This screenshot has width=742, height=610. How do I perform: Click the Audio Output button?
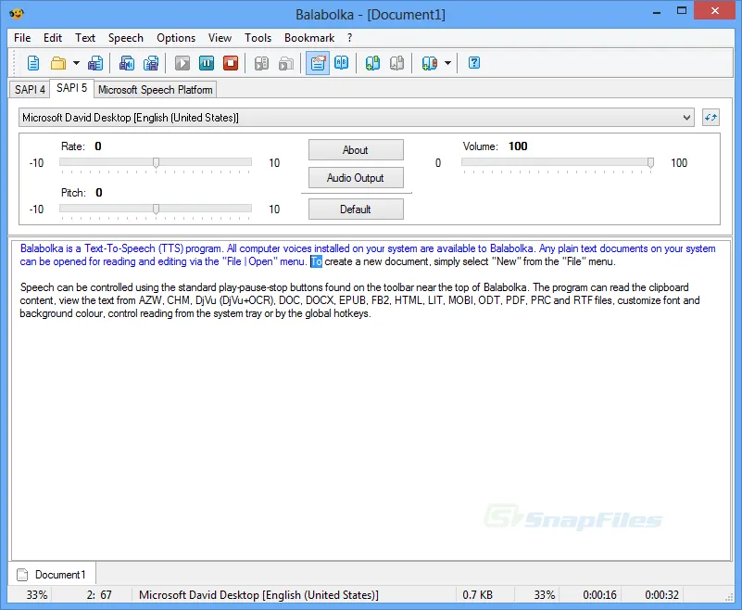point(356,178)
